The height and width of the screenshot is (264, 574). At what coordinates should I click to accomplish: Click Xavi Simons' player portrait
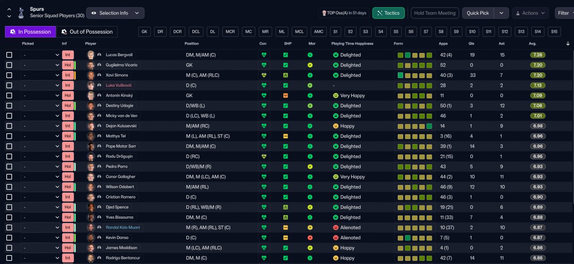pos(91,75)
